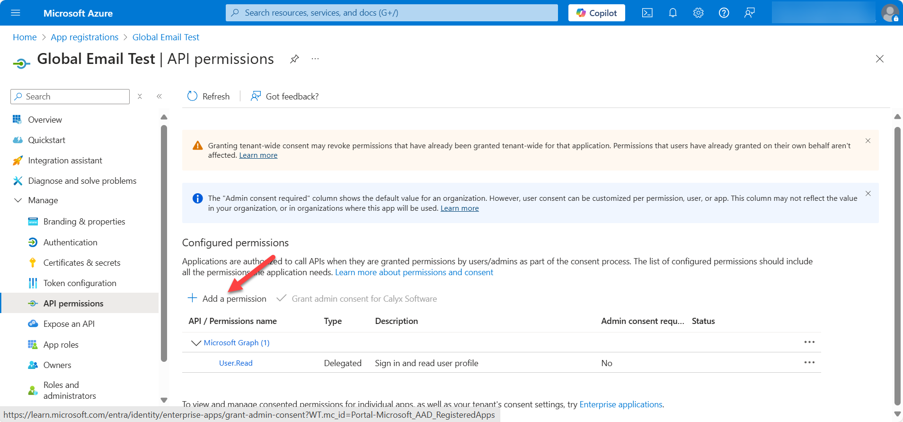
Task: Open the notifications bell
Action: 673,13
